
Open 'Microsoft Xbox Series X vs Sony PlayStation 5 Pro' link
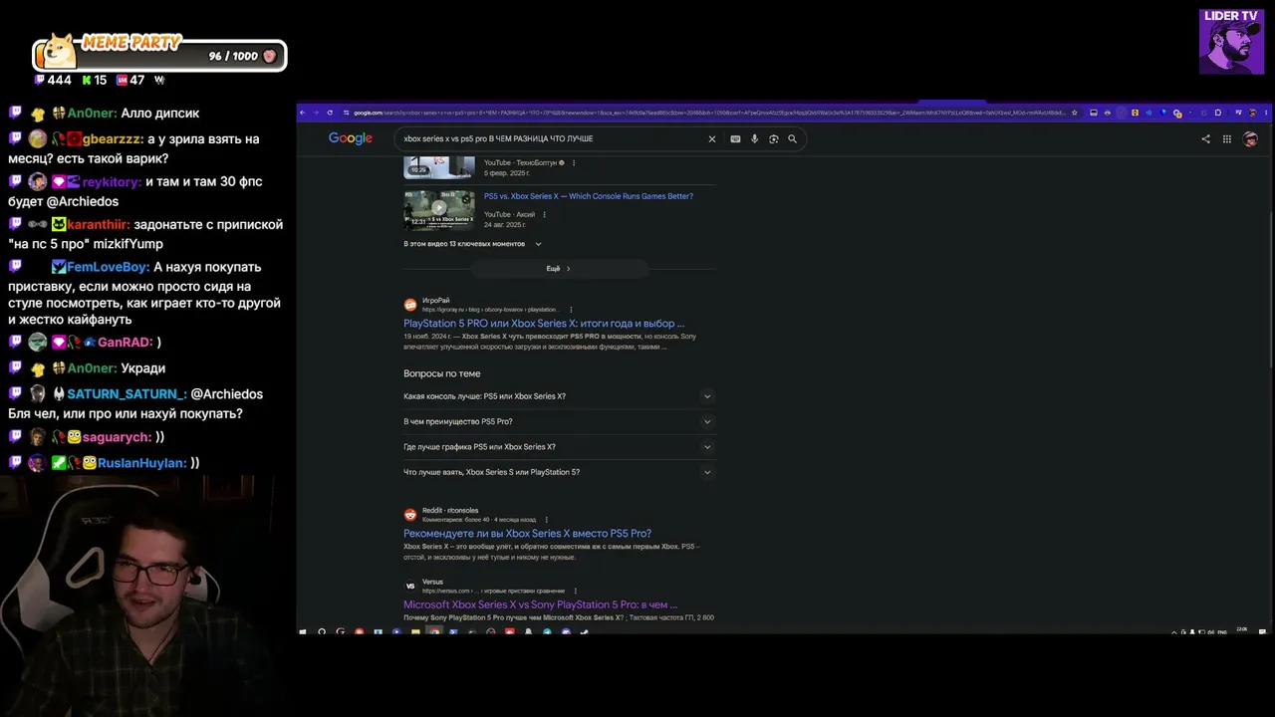(540, 604)
